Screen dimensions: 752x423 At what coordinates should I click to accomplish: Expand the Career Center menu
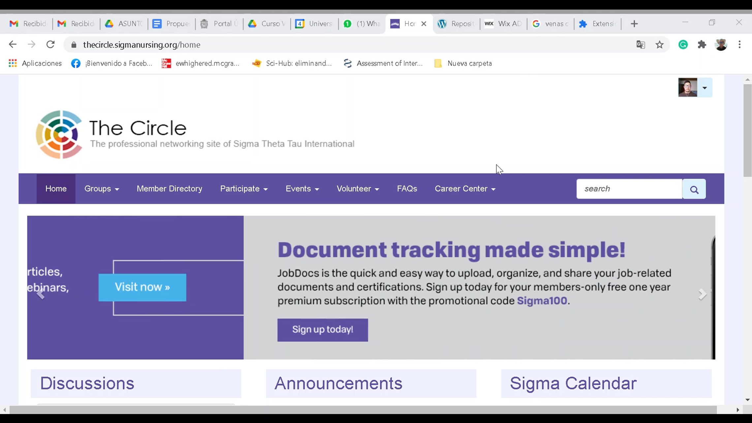click(465, 189)
